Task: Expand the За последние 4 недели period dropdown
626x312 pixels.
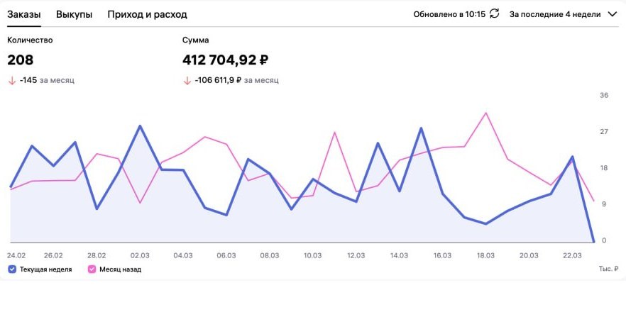Action: click(x=564, y=14)
